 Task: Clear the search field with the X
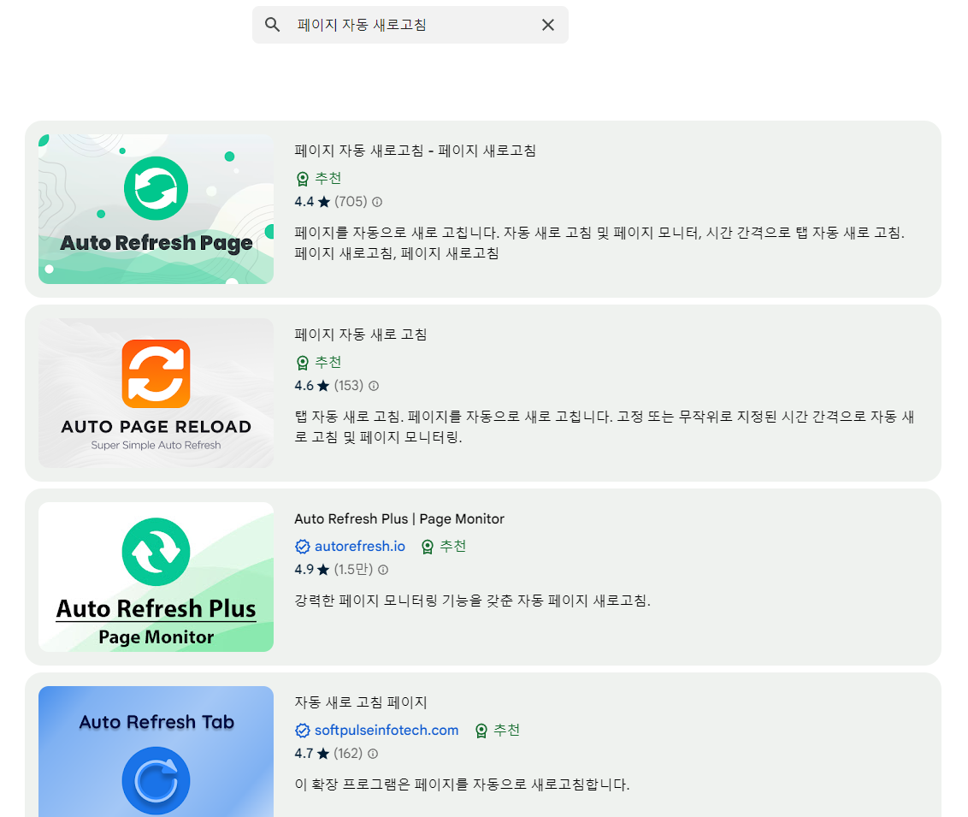coord(547,25)
